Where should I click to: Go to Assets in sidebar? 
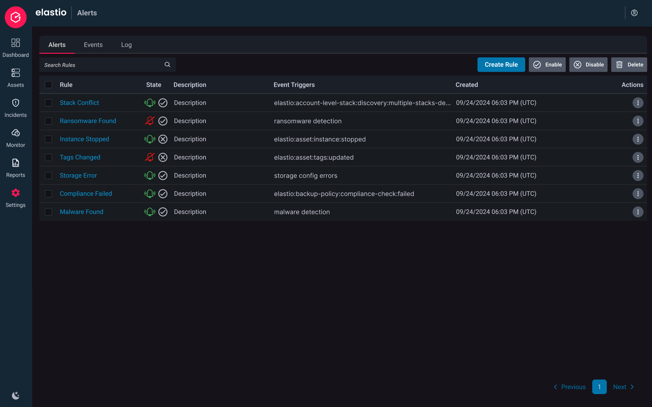pyautogui.click(x=16, y=73)
